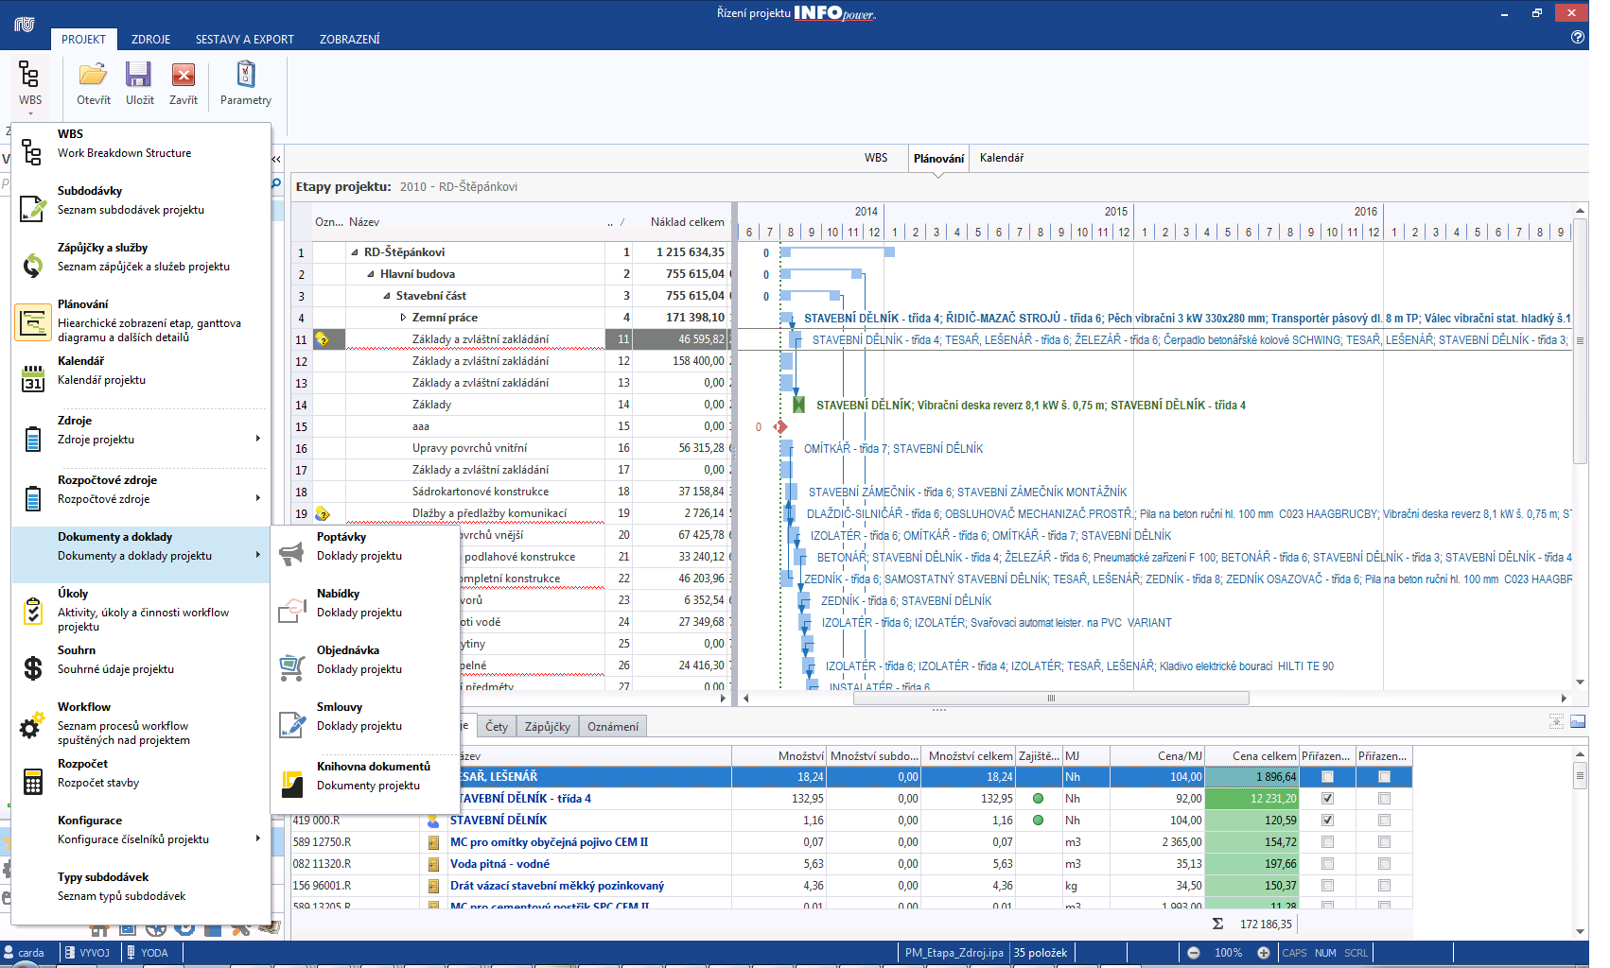
Task: Uncheck Přiřazen box for STAVEBNÍ DĚLNÍK třída 4
Action: (x=1327, y=799)
